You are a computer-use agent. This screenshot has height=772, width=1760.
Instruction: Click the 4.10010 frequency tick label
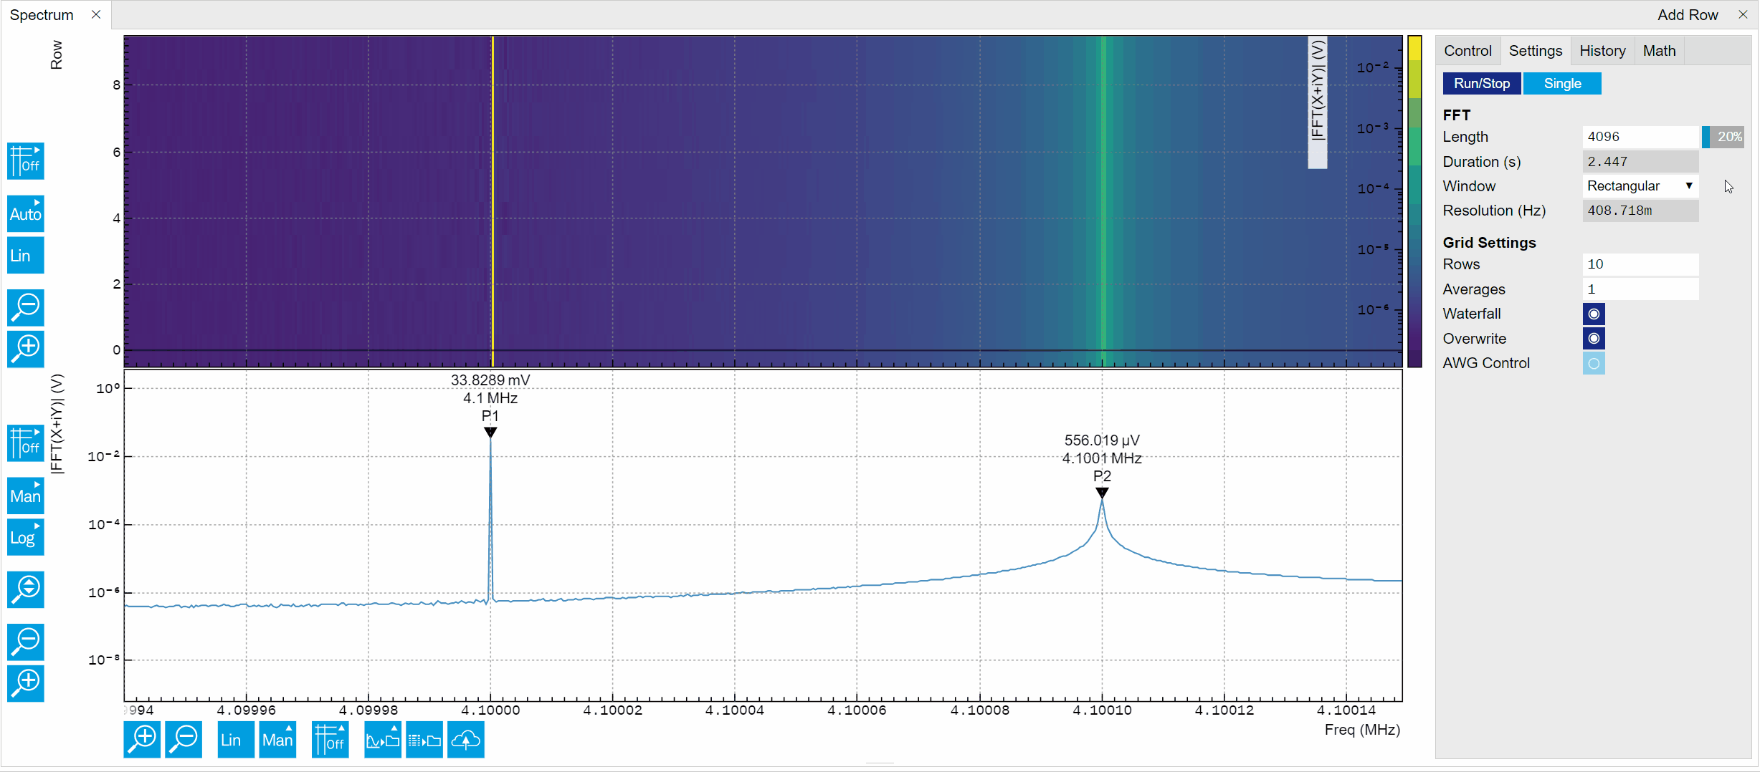(1102, 710)
